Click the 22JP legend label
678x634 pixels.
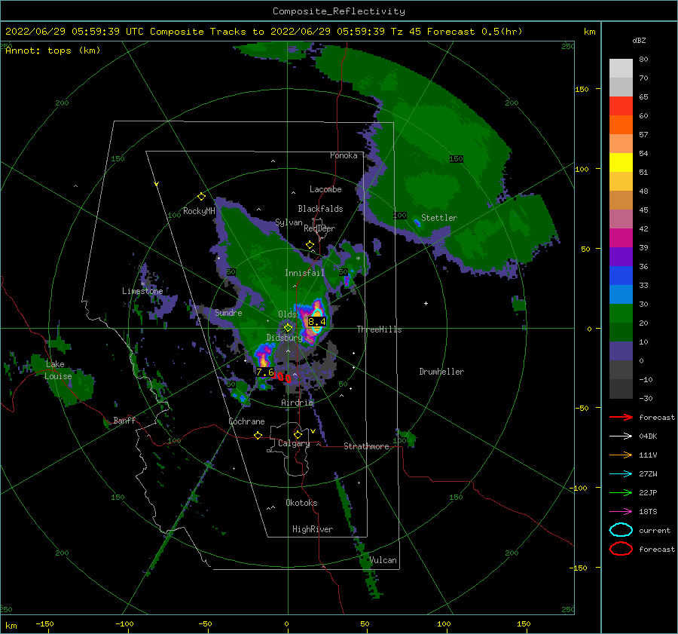[648, 492]
